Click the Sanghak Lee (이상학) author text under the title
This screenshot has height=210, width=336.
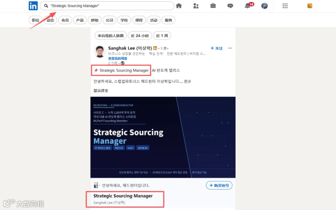point(109,203)
